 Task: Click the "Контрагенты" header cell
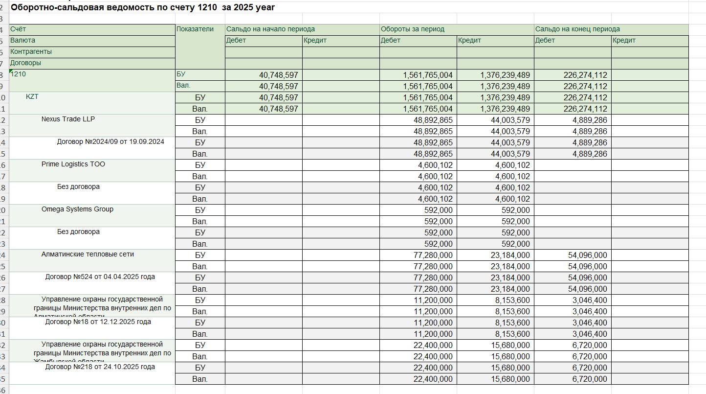(x=92, y=52)
